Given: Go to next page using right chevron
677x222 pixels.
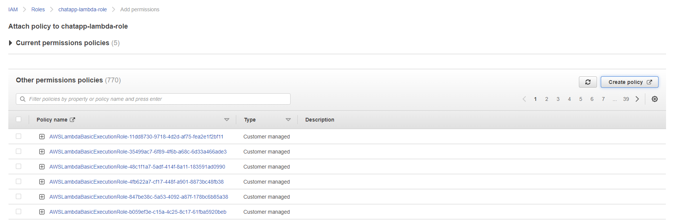Looking at the screenshot, I should (637, 99).
